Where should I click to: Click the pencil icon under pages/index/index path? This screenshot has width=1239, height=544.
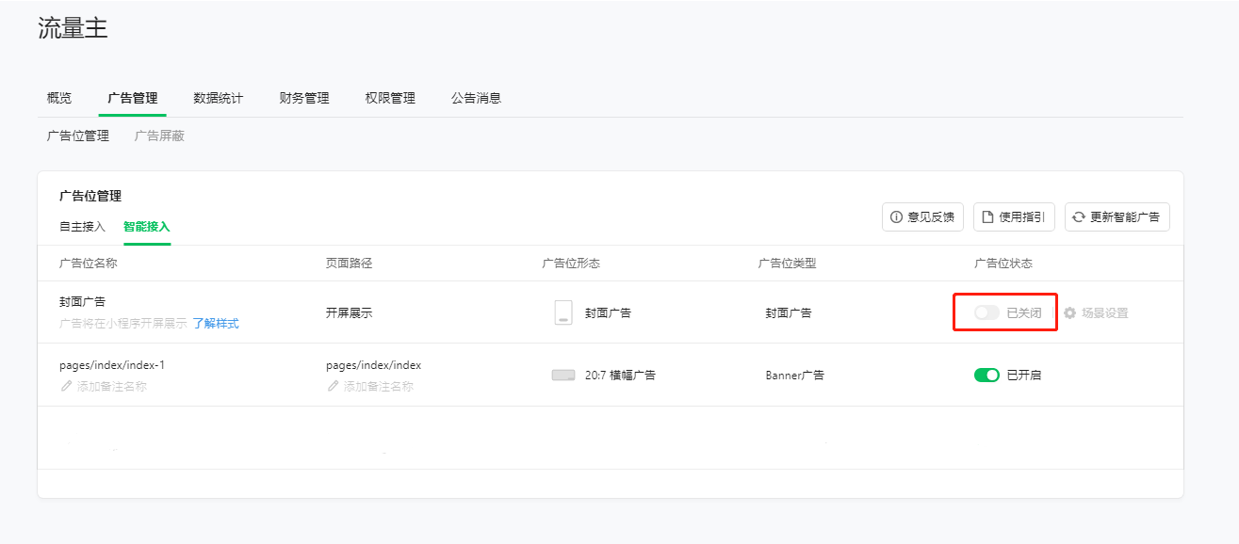(333, 386)
